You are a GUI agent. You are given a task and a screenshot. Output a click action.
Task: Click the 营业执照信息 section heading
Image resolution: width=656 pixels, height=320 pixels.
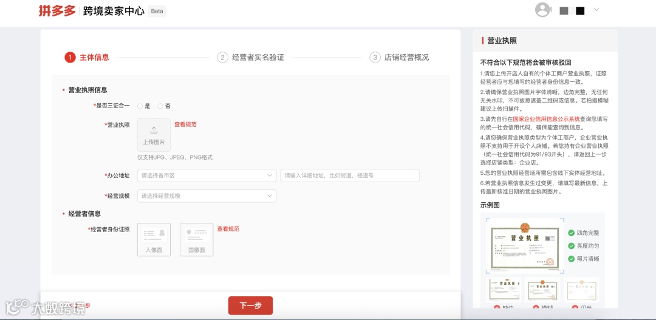(x=88, y=90)
